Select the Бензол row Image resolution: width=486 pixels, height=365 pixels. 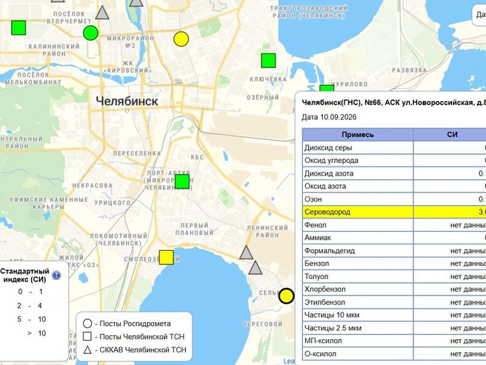tap(394, 264)
